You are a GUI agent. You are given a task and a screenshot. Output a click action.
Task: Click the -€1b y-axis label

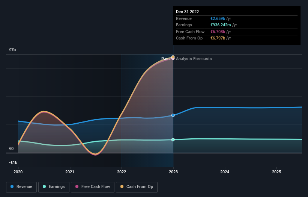(13, 162)
